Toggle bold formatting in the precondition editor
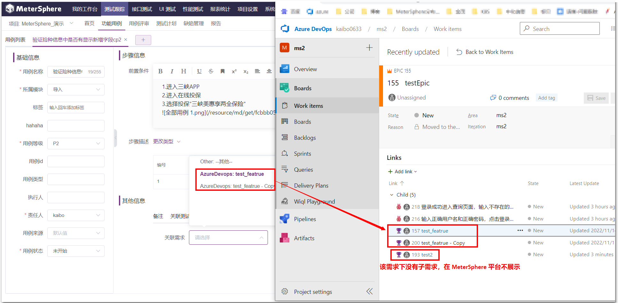618x305 pixels. [x=160, y=71]
